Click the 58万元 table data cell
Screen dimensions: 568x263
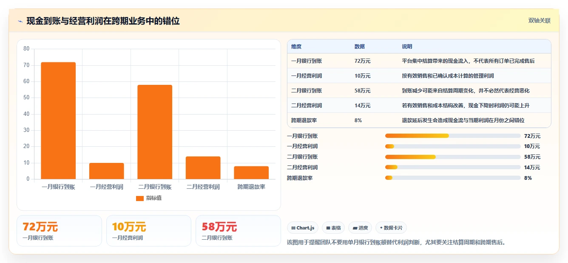tap(362, 91)
